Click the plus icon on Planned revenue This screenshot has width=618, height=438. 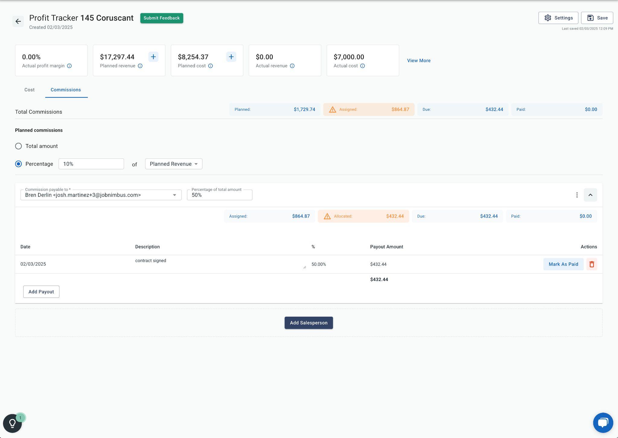(x=153, y=57)
